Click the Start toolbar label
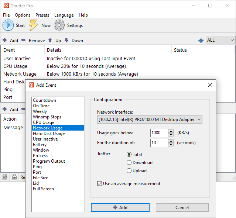 20,25
